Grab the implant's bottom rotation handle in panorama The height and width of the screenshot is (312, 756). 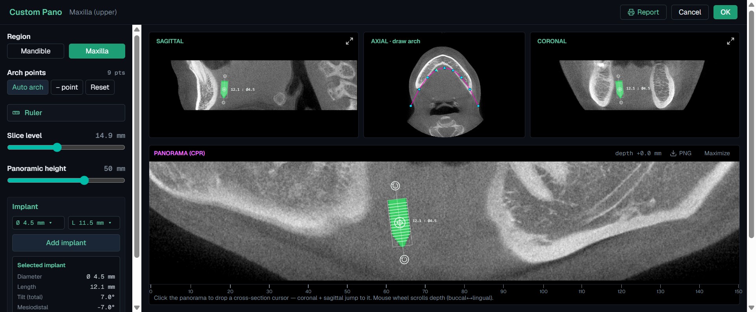tap(404, 259)
